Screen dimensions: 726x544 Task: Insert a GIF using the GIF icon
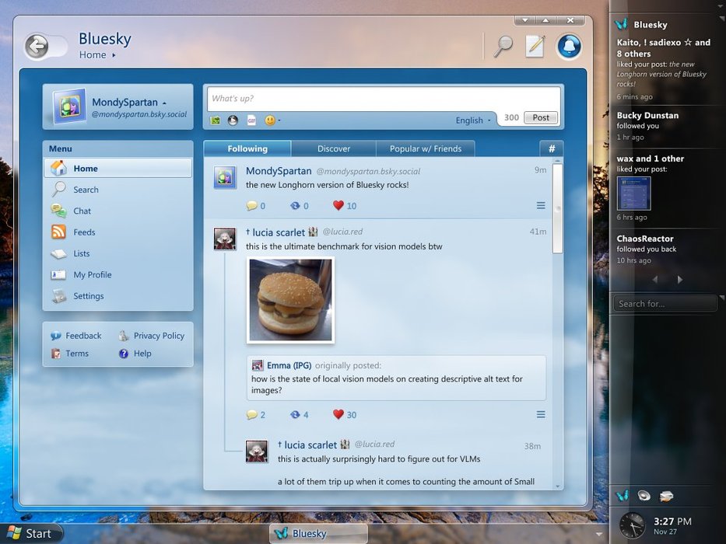(251, 120)
